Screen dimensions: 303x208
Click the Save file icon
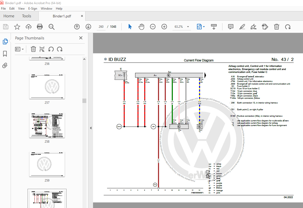6,27
